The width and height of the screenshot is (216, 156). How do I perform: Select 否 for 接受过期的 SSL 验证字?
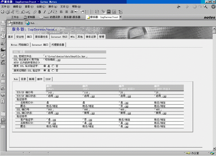(x=53, y=71)
